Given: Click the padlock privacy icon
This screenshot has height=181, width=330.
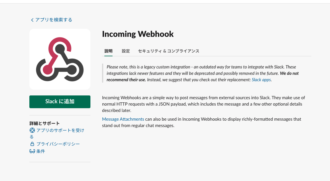Looking at the screenshot, I should (32, 144).
